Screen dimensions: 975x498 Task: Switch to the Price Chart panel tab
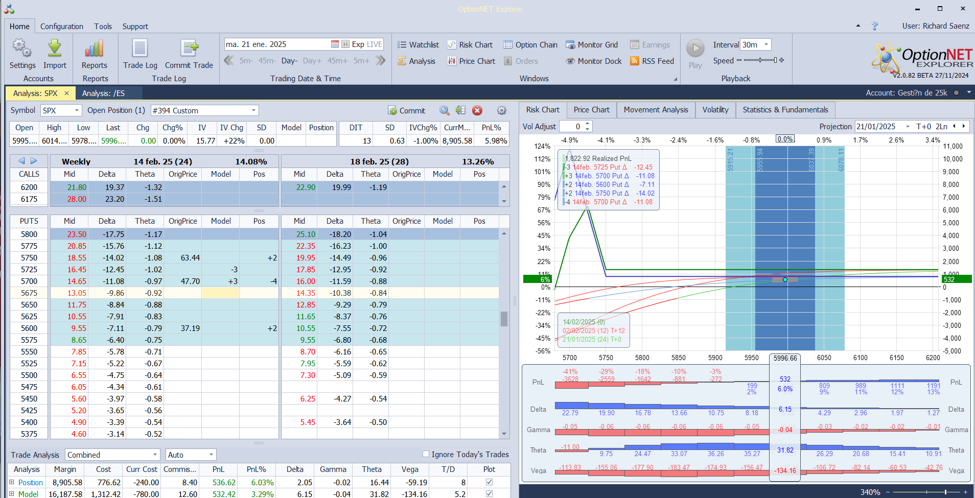591,110
